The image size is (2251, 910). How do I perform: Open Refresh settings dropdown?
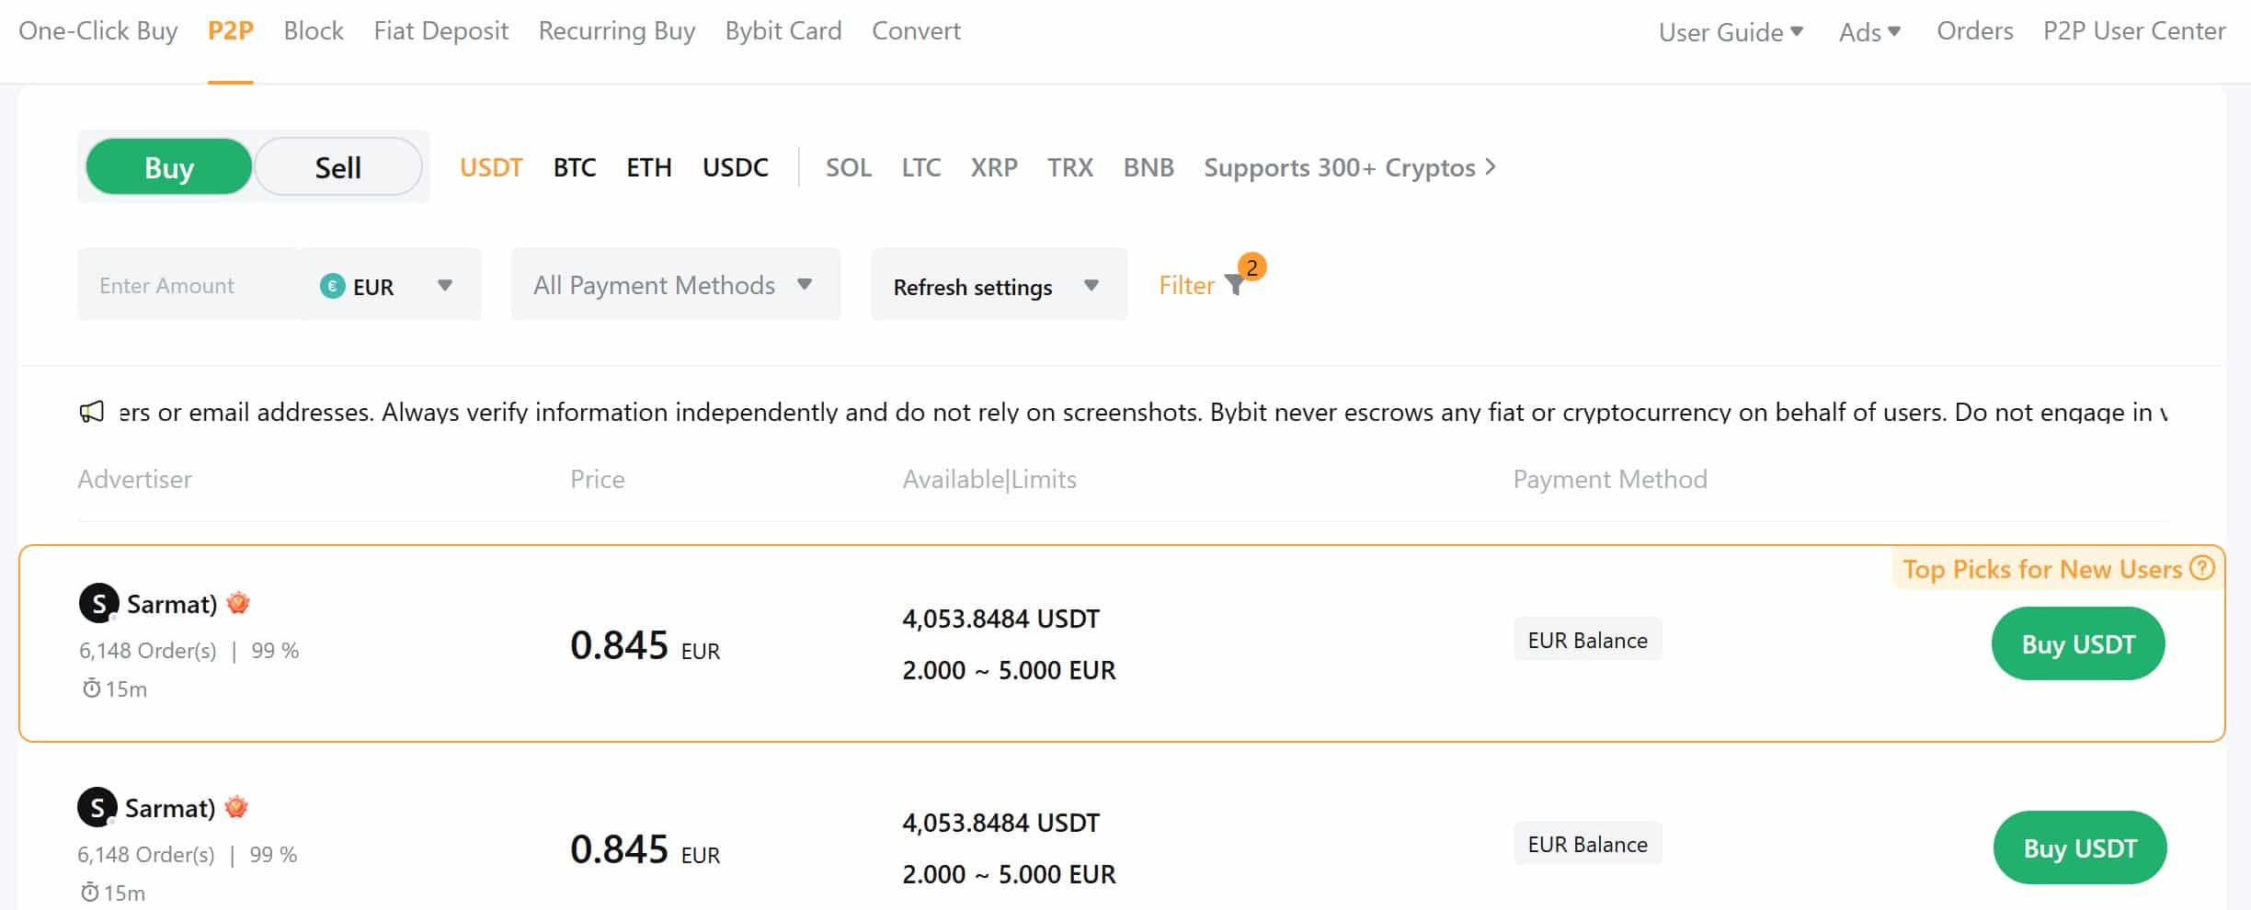pyautogui.click(x=999, y=286)
